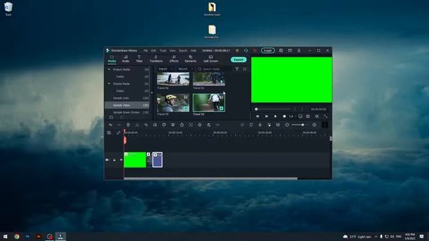
Task: Select the Sample Video category
Action: [127, 105]
